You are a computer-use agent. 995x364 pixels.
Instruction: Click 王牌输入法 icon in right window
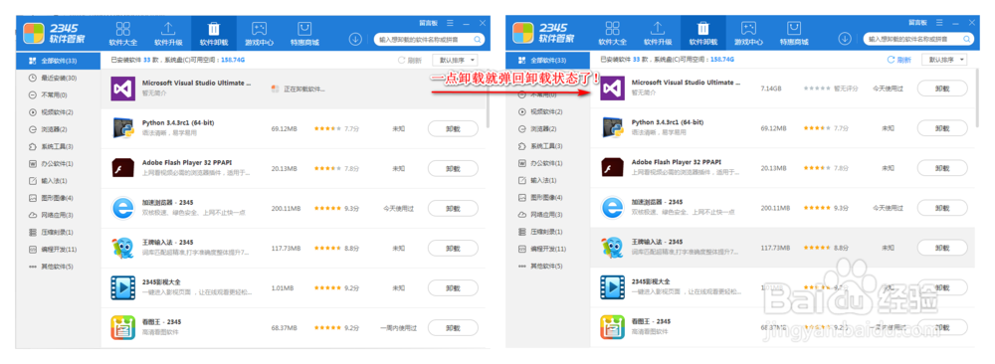point(611,248)
